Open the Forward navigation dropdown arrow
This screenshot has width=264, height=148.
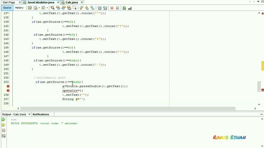[47, 8]
